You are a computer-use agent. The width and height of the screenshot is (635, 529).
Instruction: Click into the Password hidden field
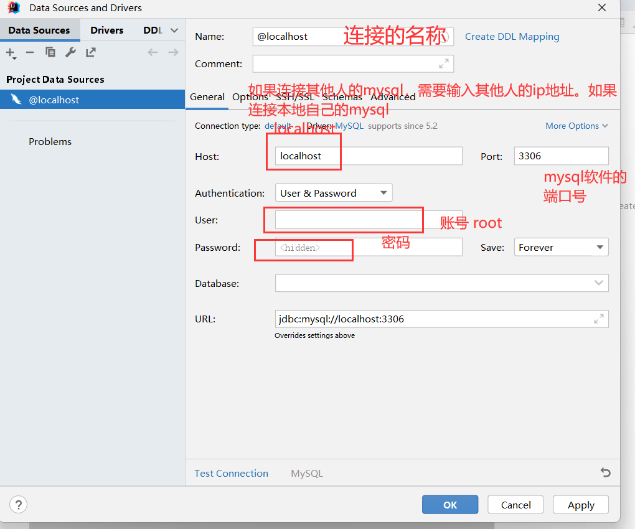tap(369, 247)
